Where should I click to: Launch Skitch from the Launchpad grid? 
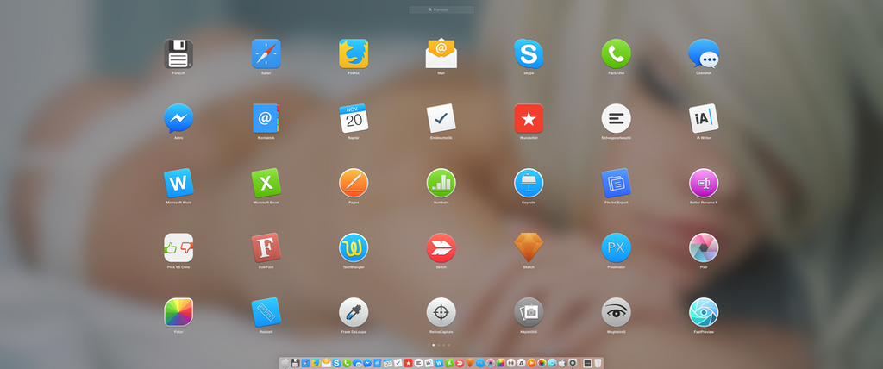441,248
